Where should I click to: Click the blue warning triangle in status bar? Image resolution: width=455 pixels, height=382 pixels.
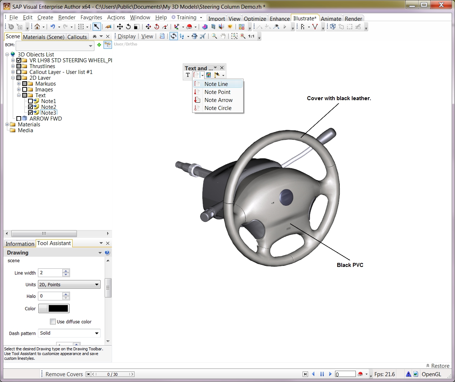pos(409,374)
